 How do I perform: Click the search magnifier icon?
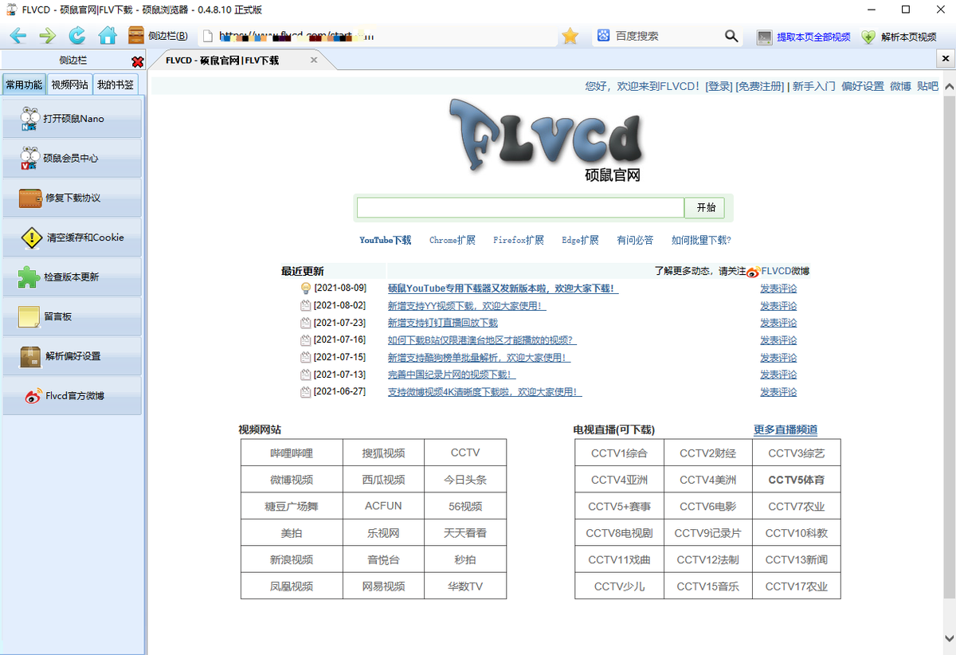coord(731,36)
